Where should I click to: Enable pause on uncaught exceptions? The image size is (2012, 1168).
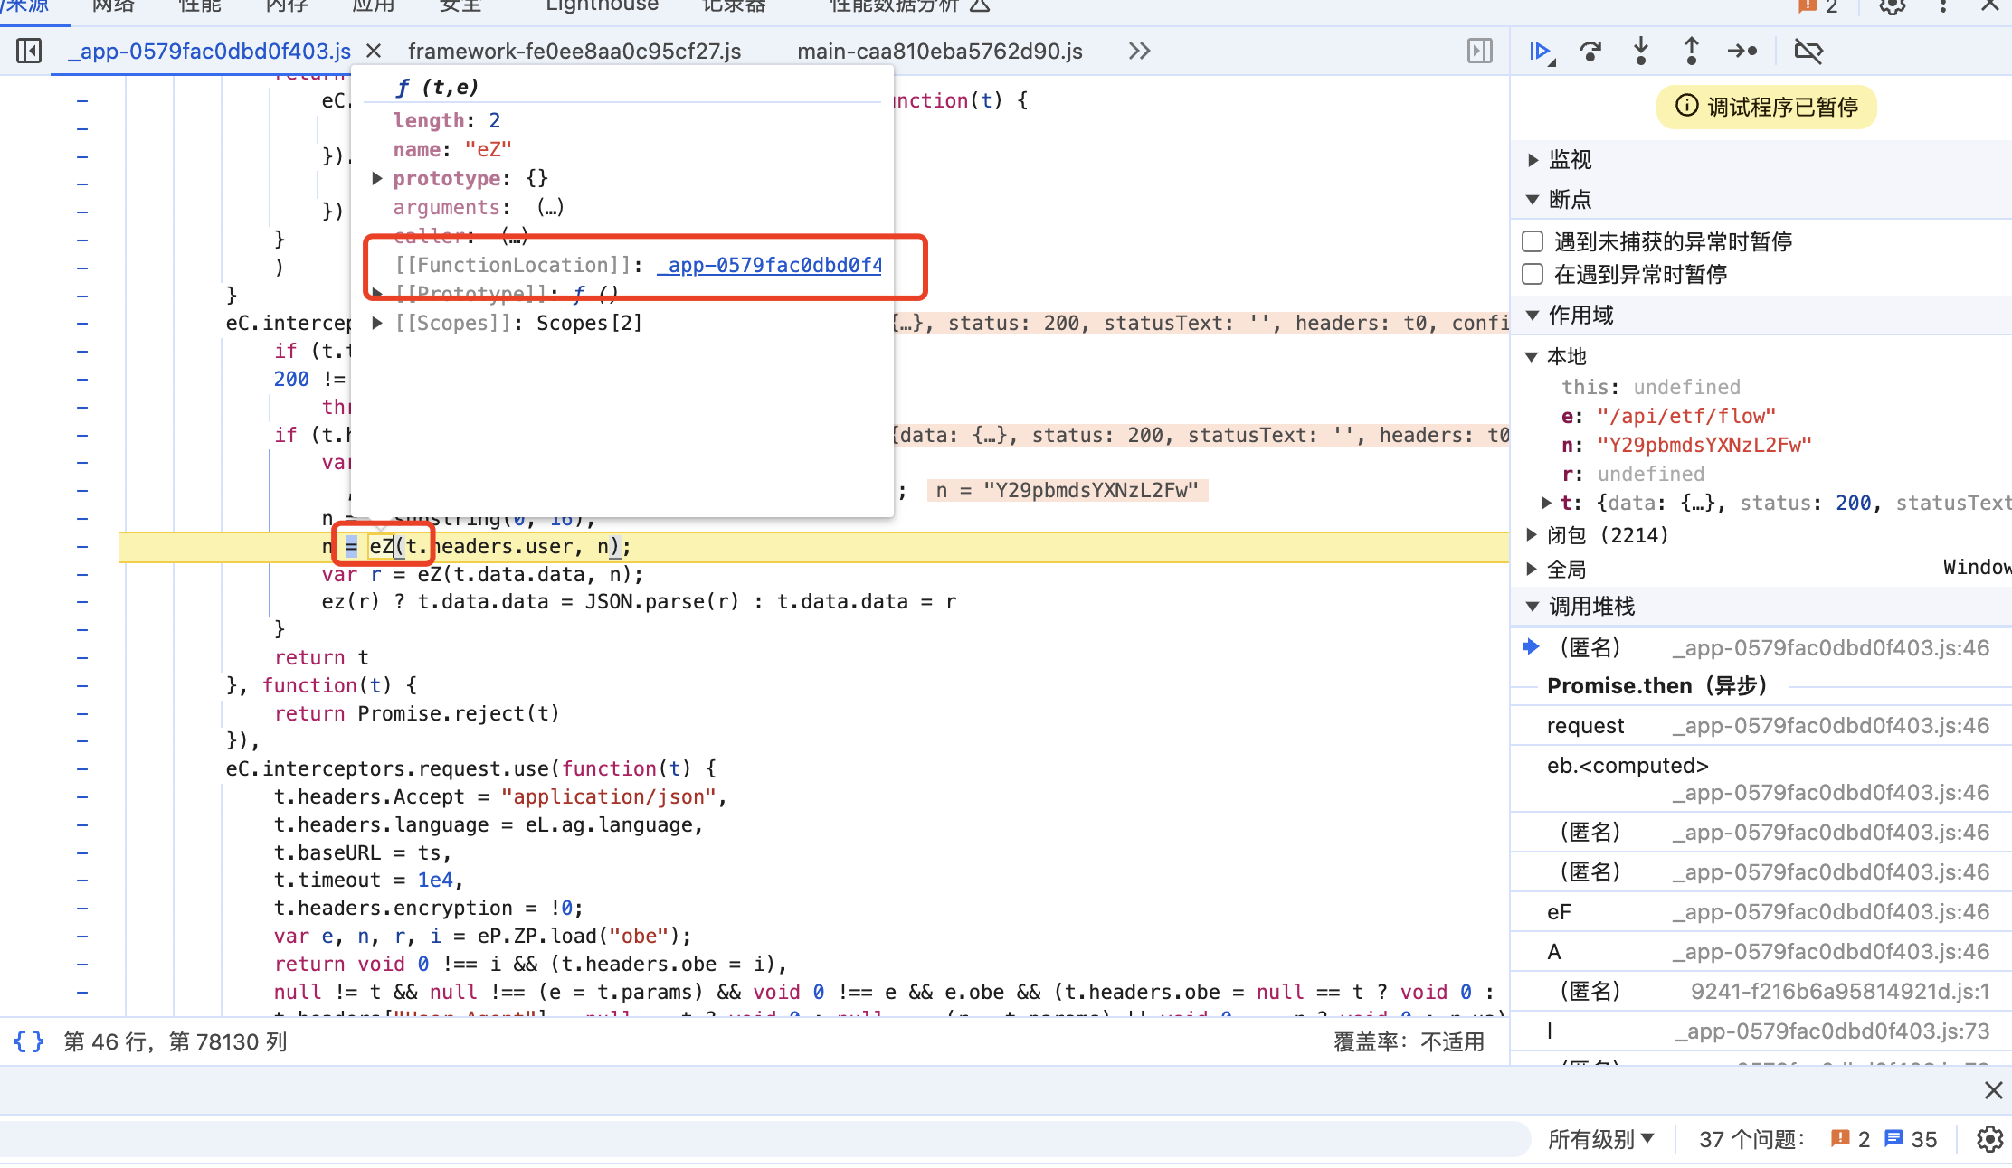pyautogui.click(x=1533, y=241)
